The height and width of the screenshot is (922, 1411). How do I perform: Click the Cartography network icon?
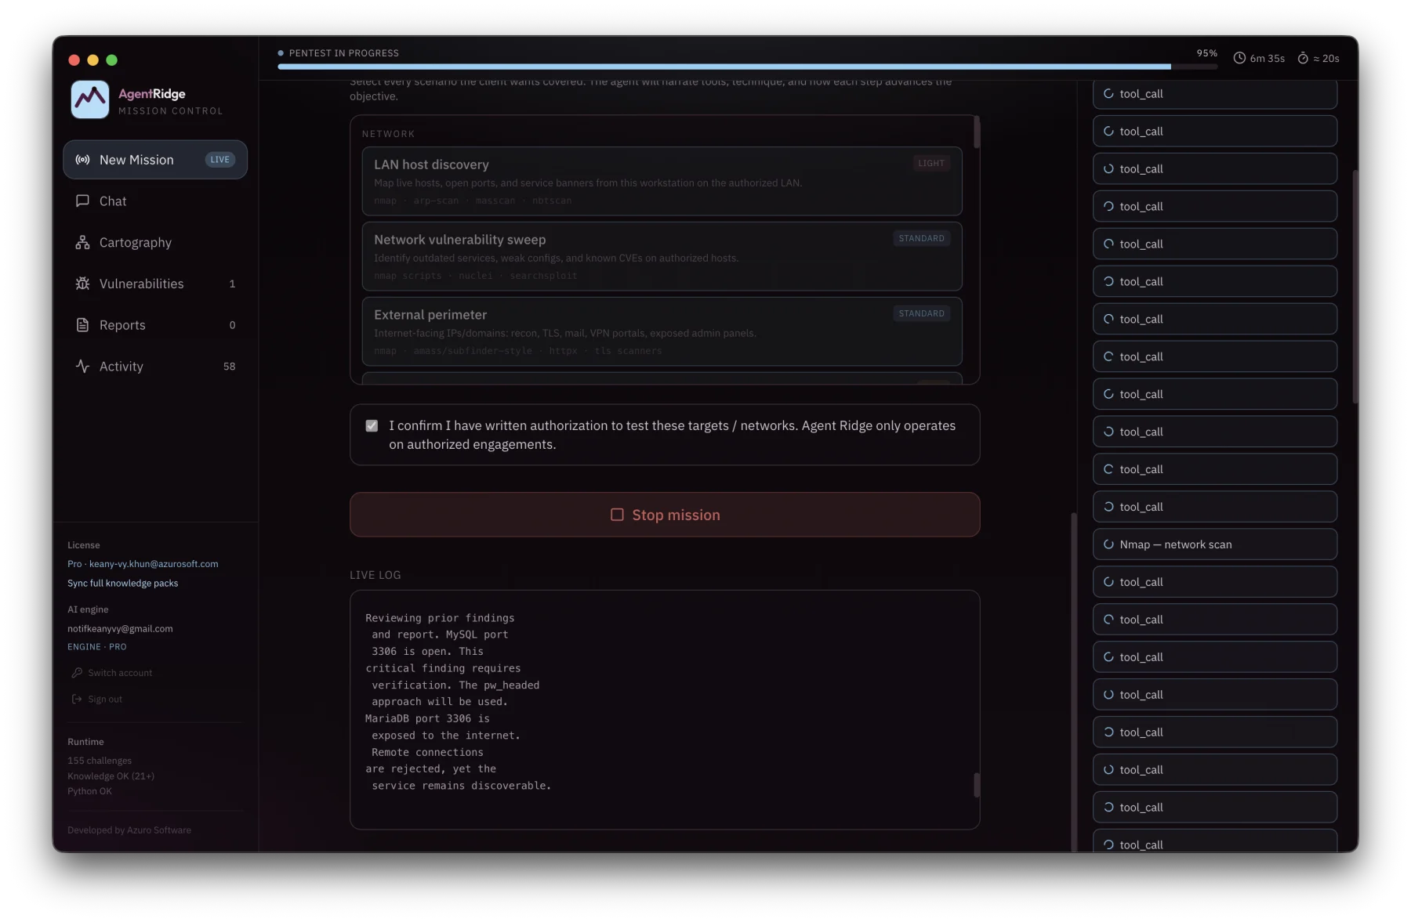pyautogui.click(x=82, y=243)
